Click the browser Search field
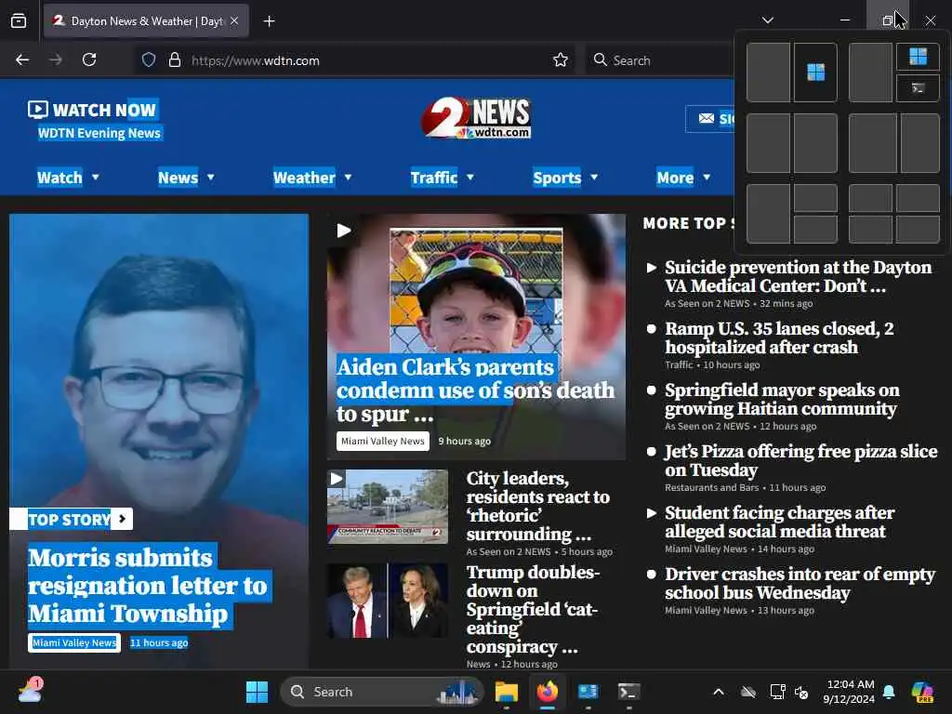The height and width of the screenshot is (714, 952). click(x=659, y=60)
